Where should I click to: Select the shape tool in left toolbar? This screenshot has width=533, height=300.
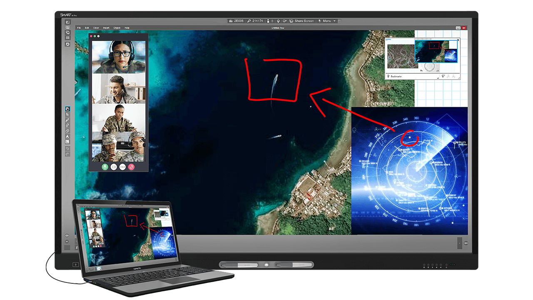[x=67, y=131]
